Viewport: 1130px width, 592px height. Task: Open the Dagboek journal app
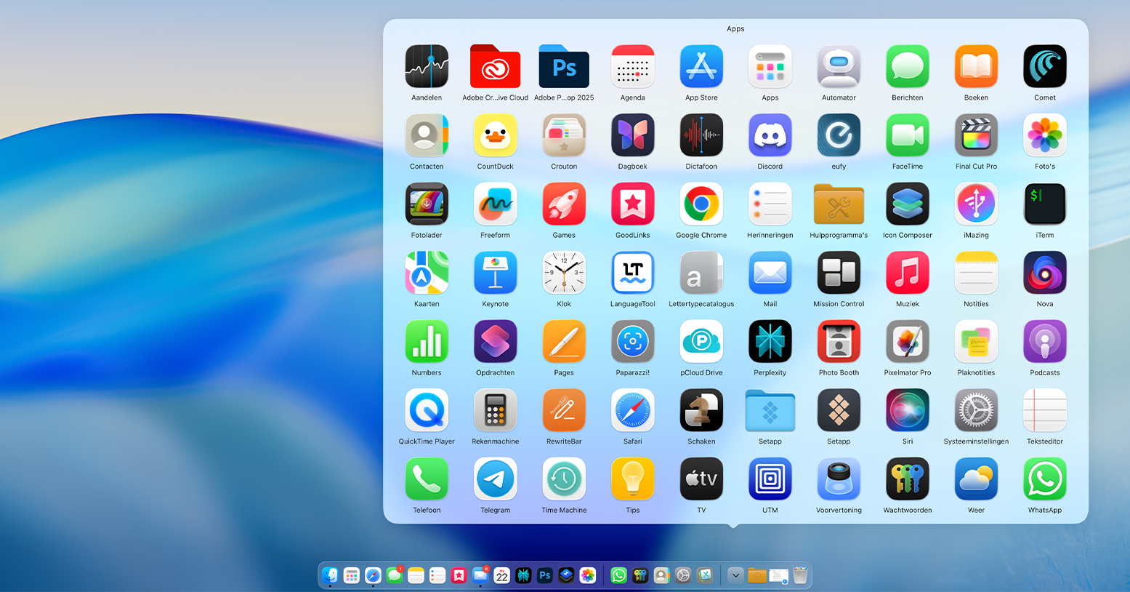pos(633,135)
